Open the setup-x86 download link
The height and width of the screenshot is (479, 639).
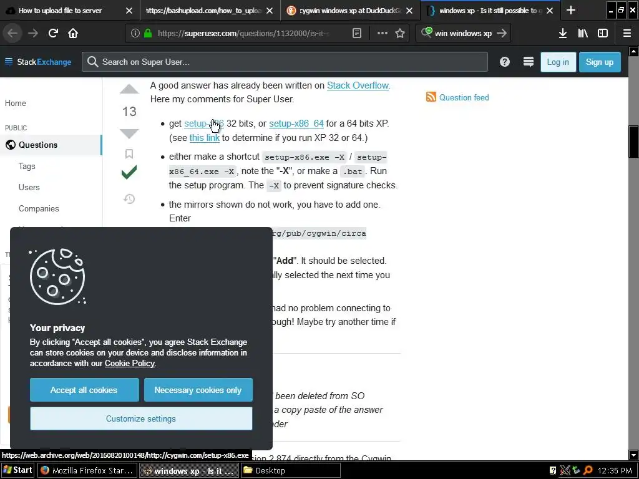coord(204,123)
